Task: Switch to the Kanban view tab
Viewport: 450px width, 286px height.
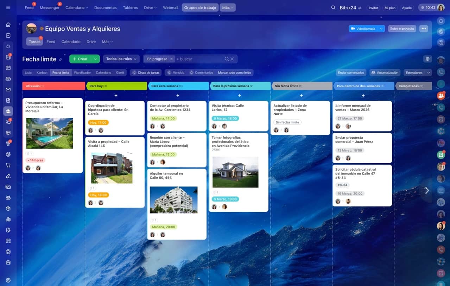Action: (42, 72)
